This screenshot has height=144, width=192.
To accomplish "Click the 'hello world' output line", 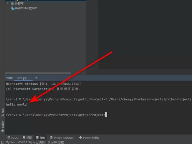I will pyautogui.click(x=16, y=104).
